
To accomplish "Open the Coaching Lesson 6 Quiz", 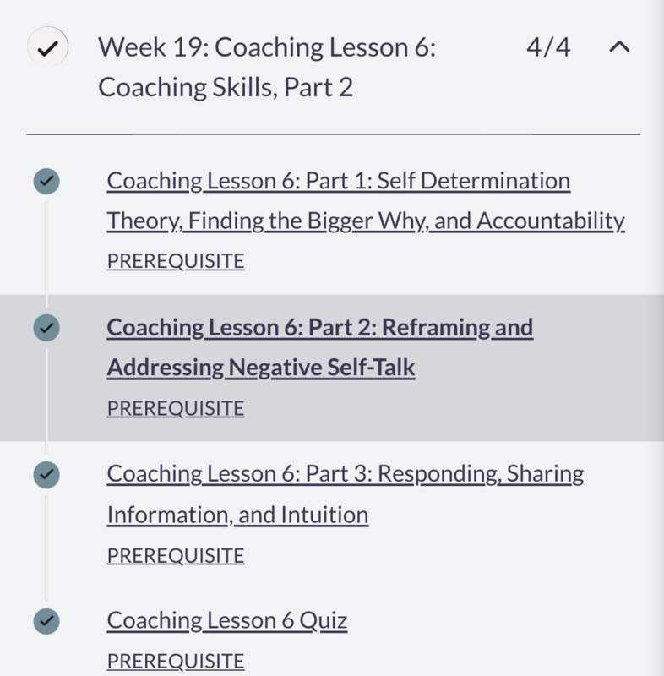I will click(227, 621).
